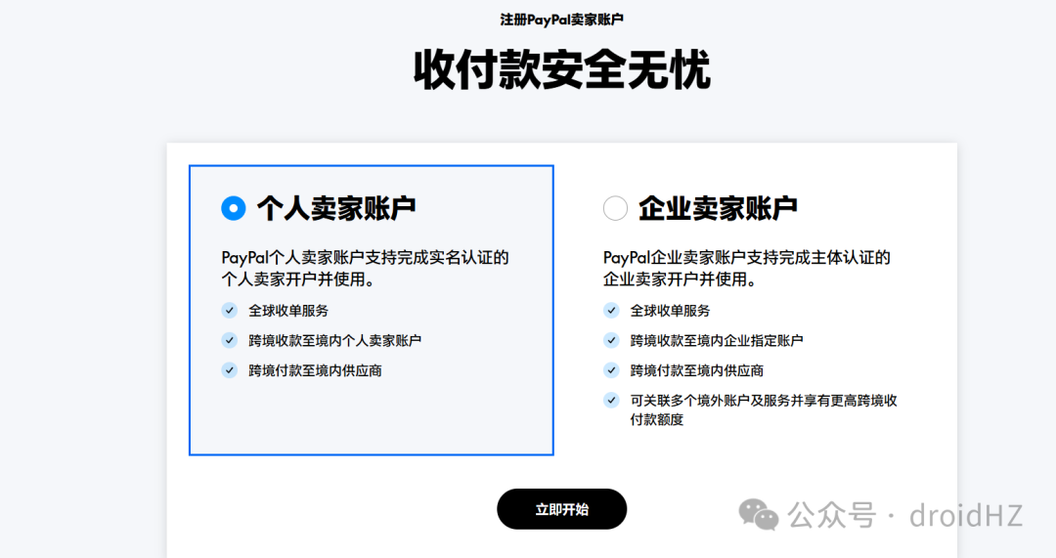Click the 立即开始 button
The width and height of the screenshot is (1056, 558).
click(561, 509)
